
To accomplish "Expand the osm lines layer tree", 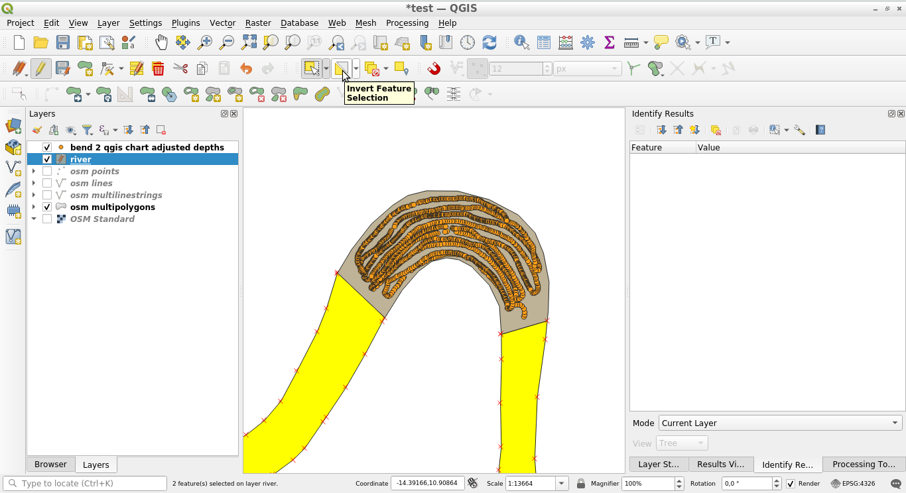I will tap(34, 183).
